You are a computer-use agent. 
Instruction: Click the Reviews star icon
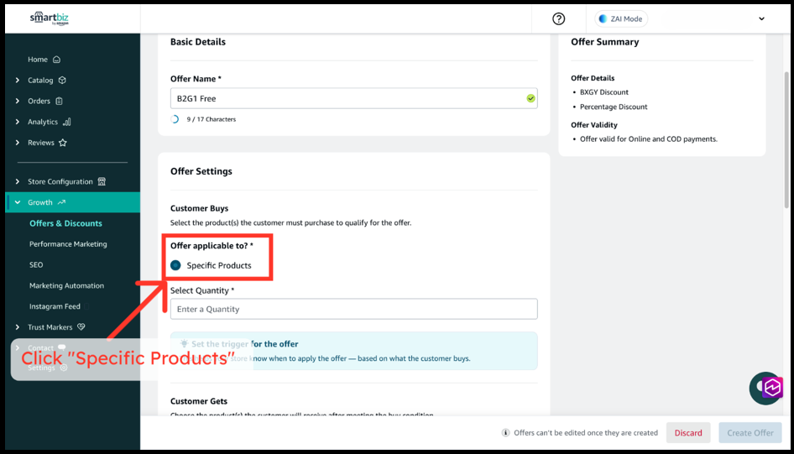click(x=63, y=143)
